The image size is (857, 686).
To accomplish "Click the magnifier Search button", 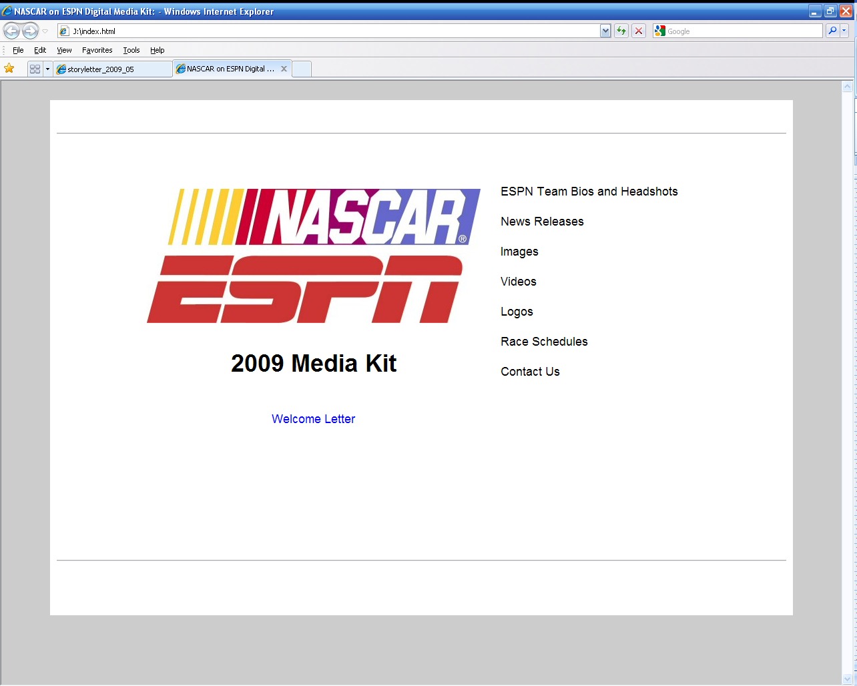I will [x=832, y=31].
